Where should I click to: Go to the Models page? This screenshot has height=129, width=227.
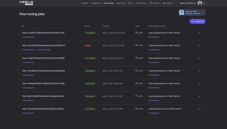(85, 3)
